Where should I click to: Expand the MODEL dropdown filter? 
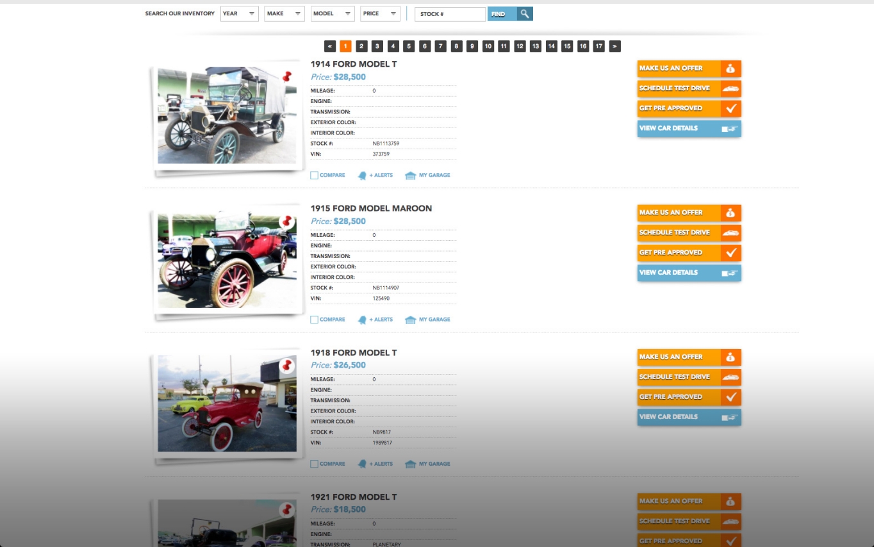333,13
